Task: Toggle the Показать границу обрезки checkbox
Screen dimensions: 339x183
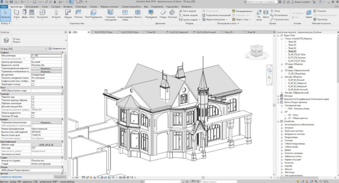Action: pyautogui.click(x=33, y=100)
